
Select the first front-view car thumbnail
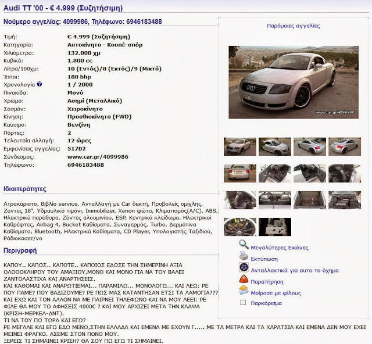[x=240, y=146]
